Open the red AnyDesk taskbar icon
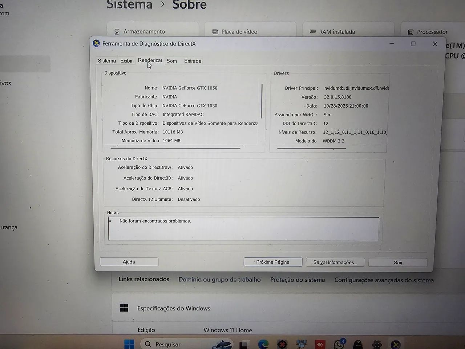 (320, 344)
